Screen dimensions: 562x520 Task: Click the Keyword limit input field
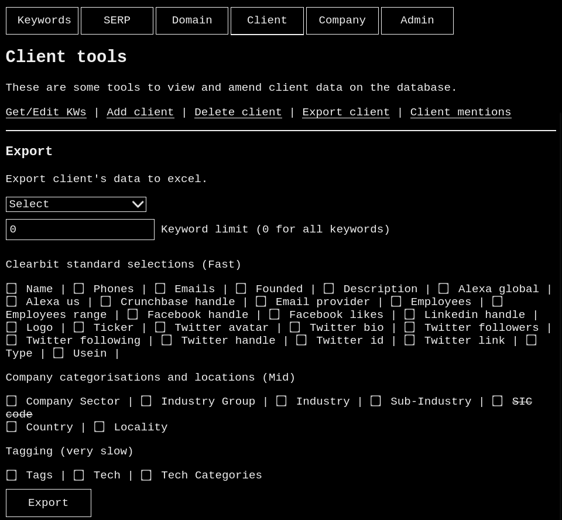80,230
